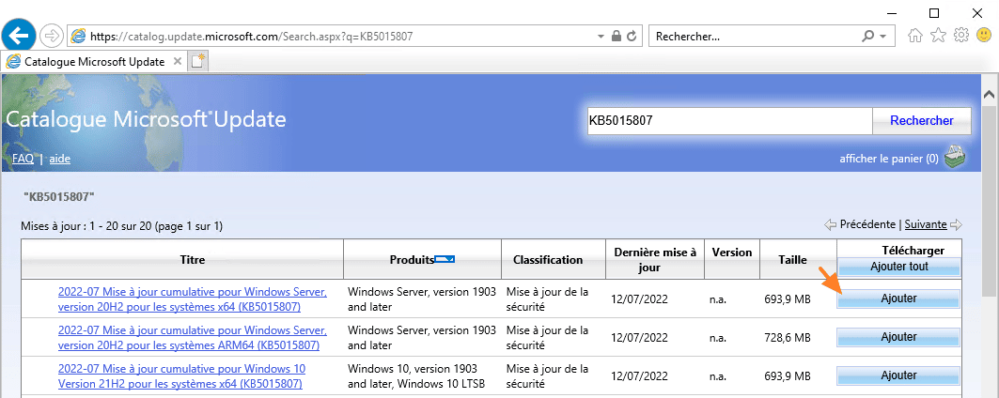Open the FAQ link
The height and width of the screenshot is (398, 999).
point(23,159)
